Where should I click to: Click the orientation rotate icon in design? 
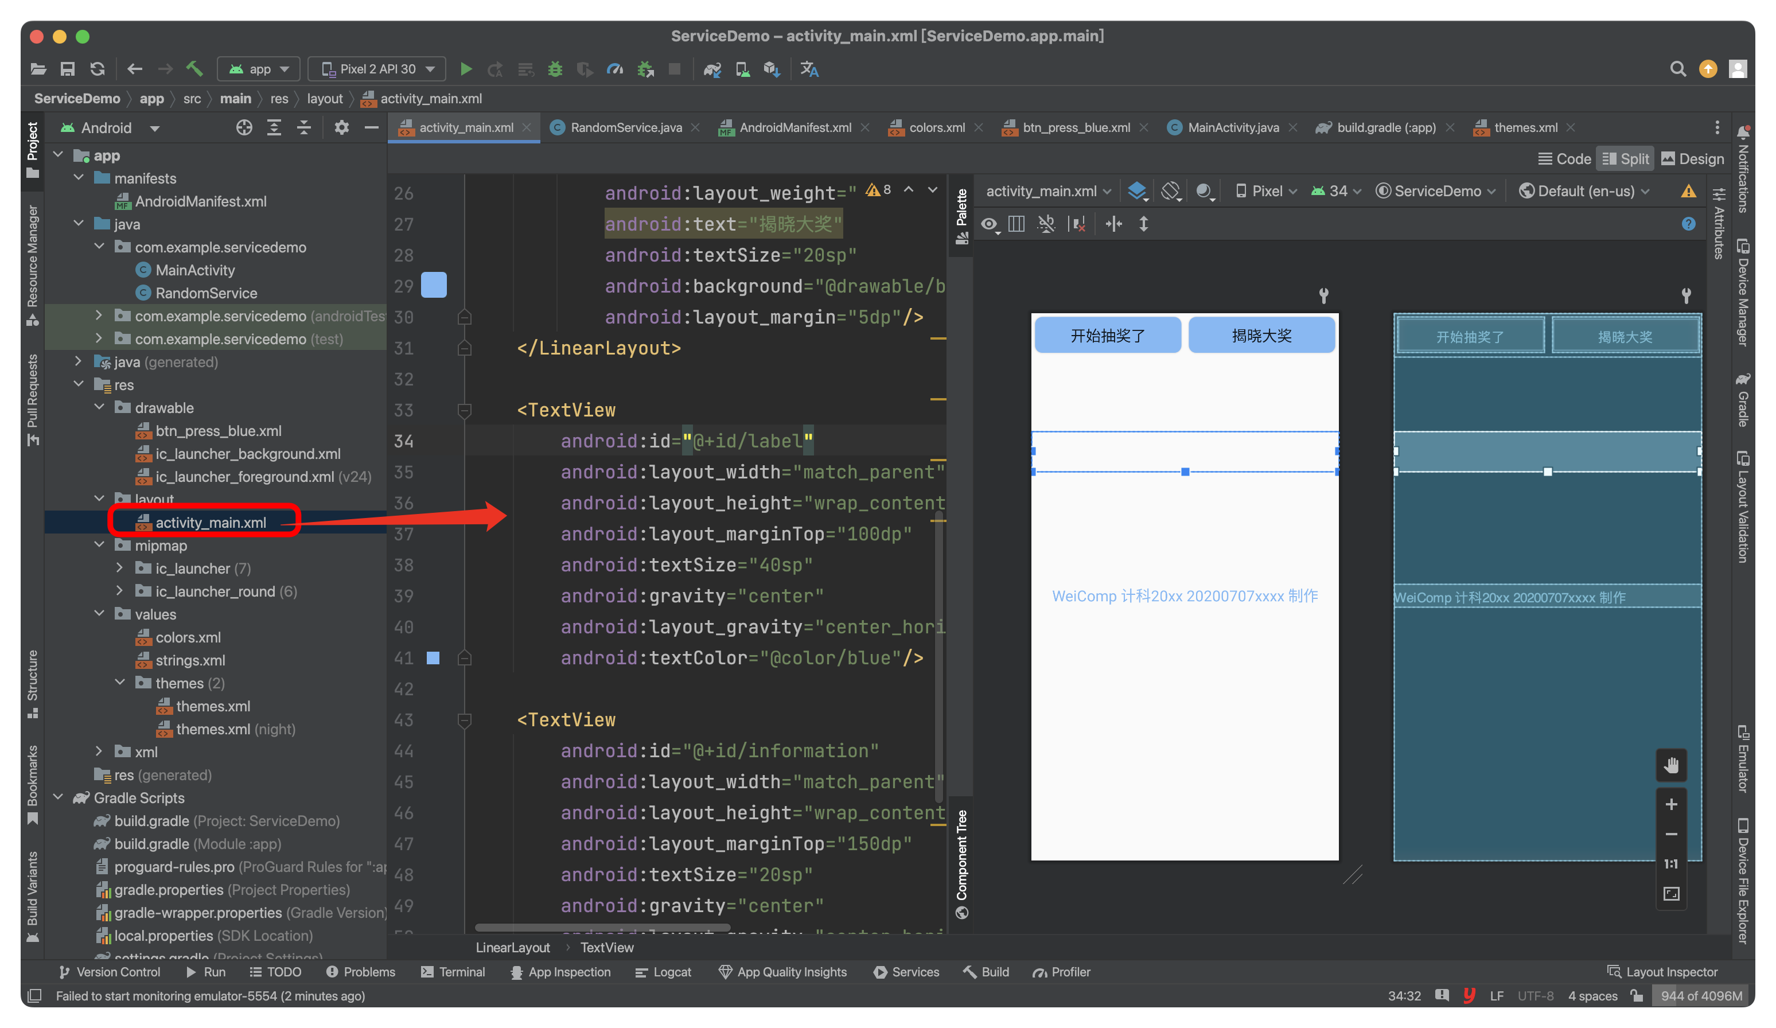(1171, 191)
